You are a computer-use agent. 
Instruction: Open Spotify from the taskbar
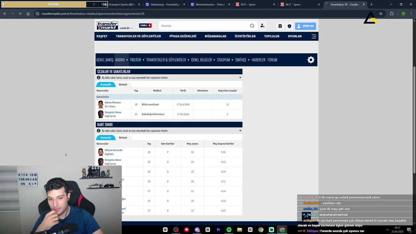[229, 230]
